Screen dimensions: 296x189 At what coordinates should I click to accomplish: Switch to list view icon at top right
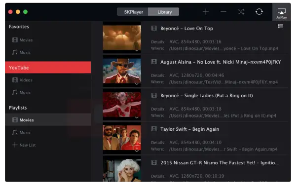point(281,26)
